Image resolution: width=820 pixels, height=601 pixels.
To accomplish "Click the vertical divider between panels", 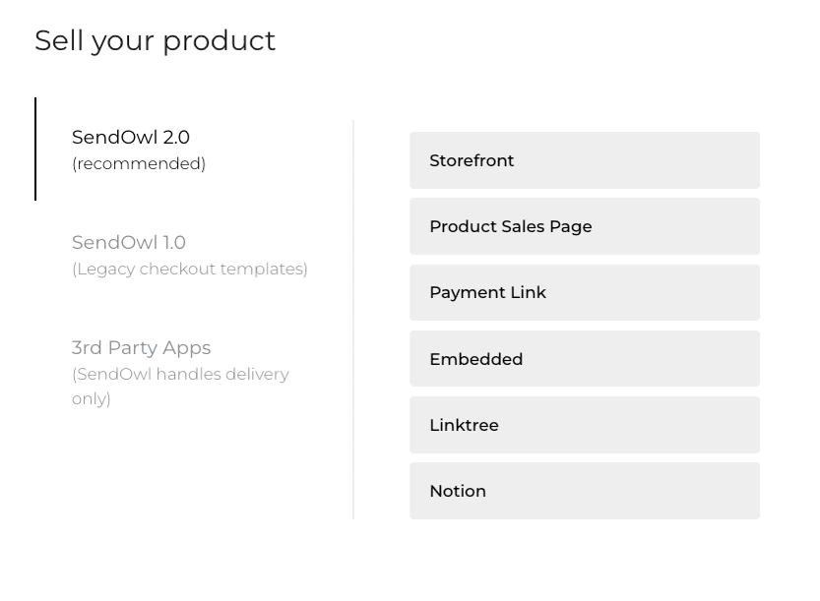I will (353, 320).
